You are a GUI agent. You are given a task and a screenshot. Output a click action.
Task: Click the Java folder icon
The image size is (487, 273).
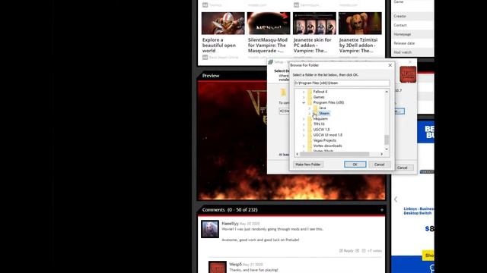[315, 108]
